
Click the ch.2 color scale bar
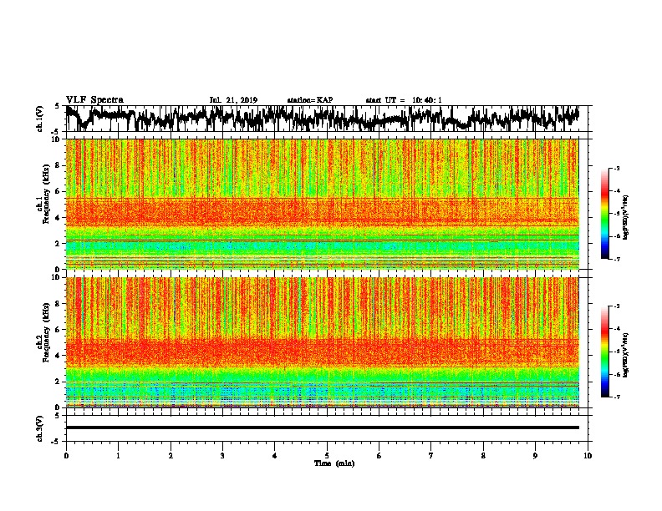(x=604, y=352)
